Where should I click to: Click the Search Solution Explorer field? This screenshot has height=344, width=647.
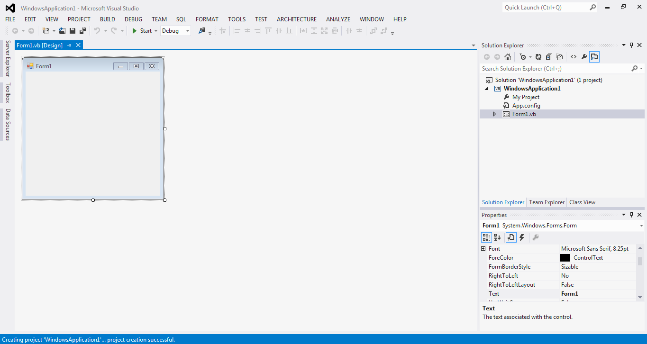click(556, 69)
